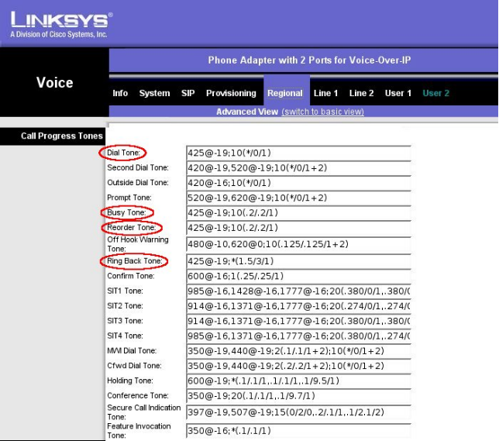The image size is (499, 441).
Task: Open the Line 2 tab
Action: click(x=362, y=93)
